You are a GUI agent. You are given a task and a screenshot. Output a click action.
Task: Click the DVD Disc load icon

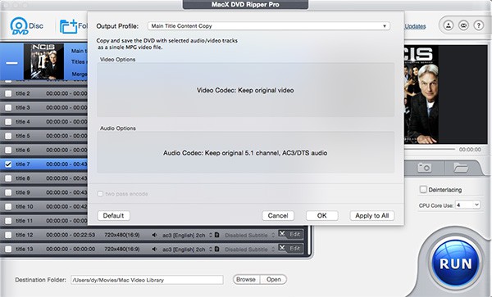19,25
